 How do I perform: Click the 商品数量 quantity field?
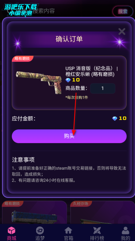103,89
